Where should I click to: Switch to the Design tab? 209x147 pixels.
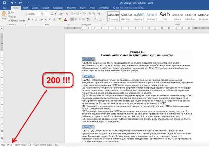coord(35,8)
